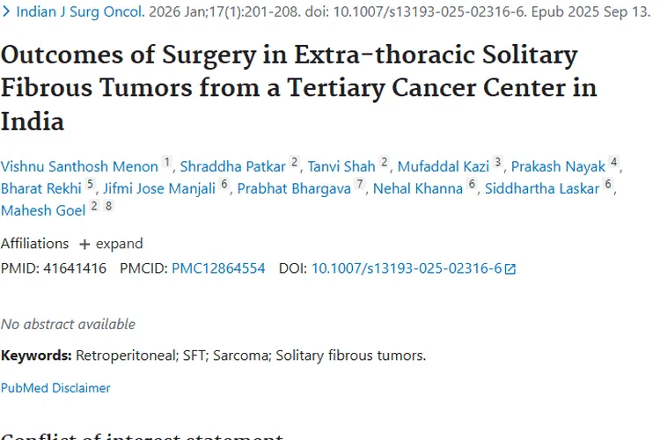Image resolution: width=660 pixels, height=440 pixels.
Task: Follow the DOI 10.1007/s13193-025-02316-6 link
Action: tap(406, 268)
